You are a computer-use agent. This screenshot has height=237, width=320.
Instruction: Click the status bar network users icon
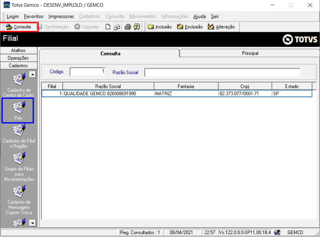[x=277, y=232]
